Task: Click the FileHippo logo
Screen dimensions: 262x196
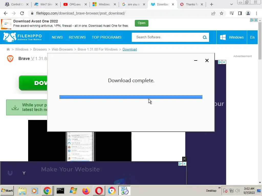Action: 22,37
